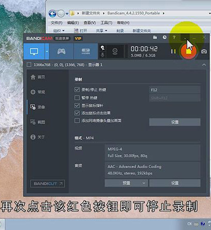Open File menu in Explorer window
Image resolution: width=211 pixels, height=230 pixels.
(x=56, y=22)
